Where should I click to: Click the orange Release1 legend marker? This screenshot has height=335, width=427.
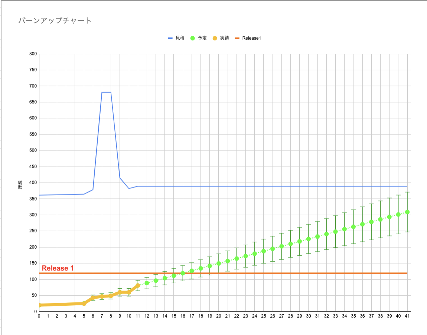point(237,38)
